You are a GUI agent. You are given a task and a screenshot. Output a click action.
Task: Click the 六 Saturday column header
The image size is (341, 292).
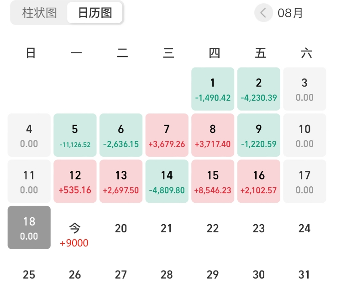[x=306, y=53]
